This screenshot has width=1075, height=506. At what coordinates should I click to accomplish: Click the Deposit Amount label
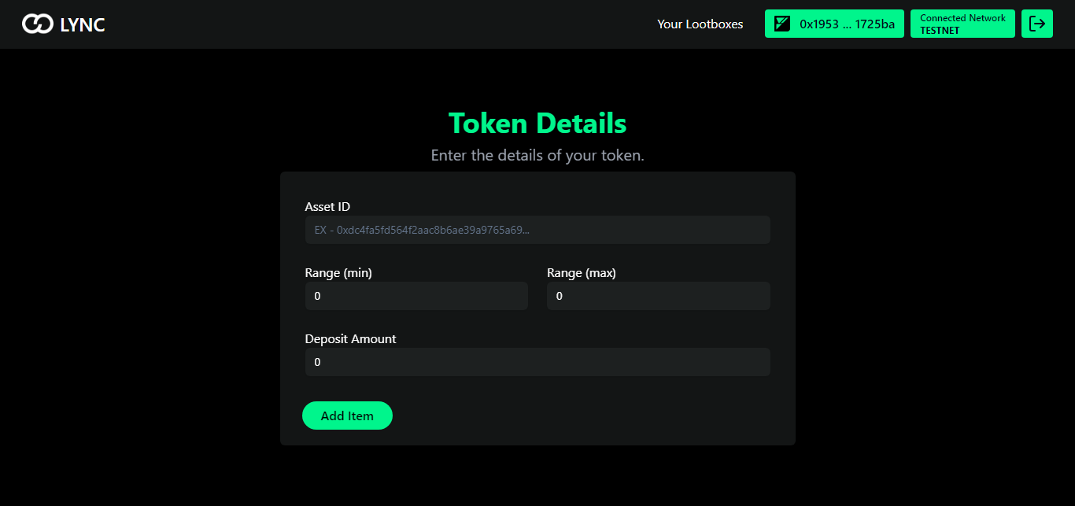[x=351, y=338]
